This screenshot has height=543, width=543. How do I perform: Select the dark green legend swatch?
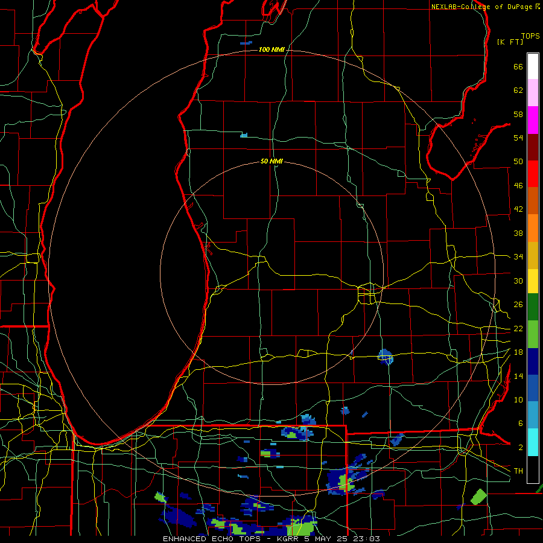[533, 307]
